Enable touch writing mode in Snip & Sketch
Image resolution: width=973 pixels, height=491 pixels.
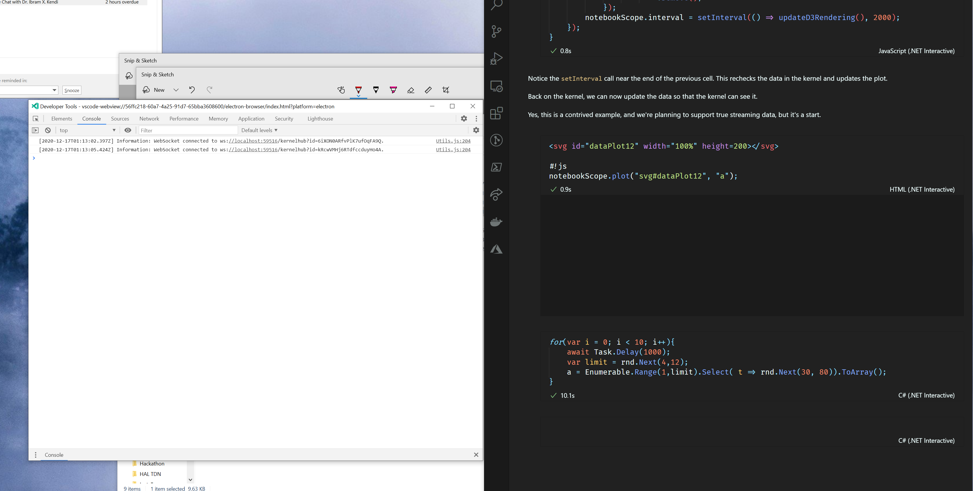pos(341,90)
